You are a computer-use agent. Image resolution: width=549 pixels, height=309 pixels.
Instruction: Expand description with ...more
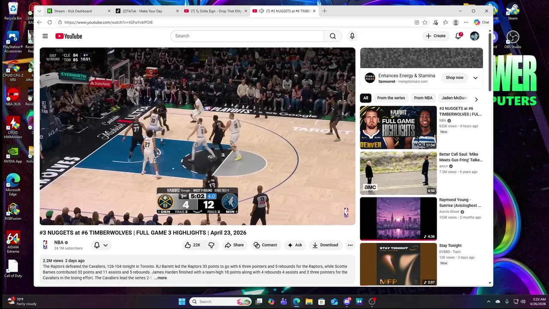(x=160, y=278)
